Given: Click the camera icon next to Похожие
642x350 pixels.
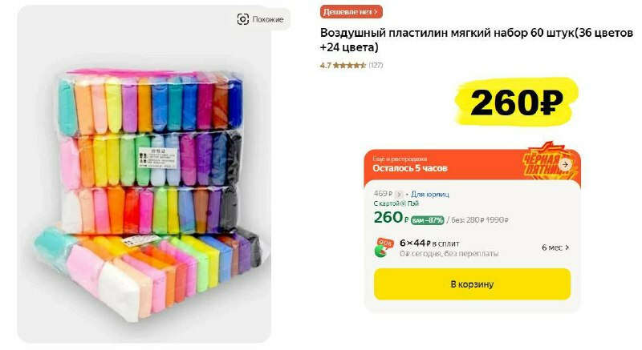Looking at the screenshot, I should coord(243,19).
